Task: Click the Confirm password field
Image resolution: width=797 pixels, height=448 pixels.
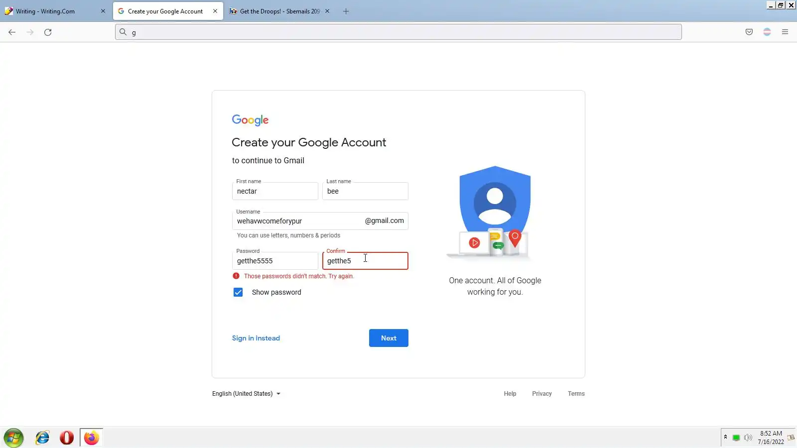Action: (x=365, y=261)
